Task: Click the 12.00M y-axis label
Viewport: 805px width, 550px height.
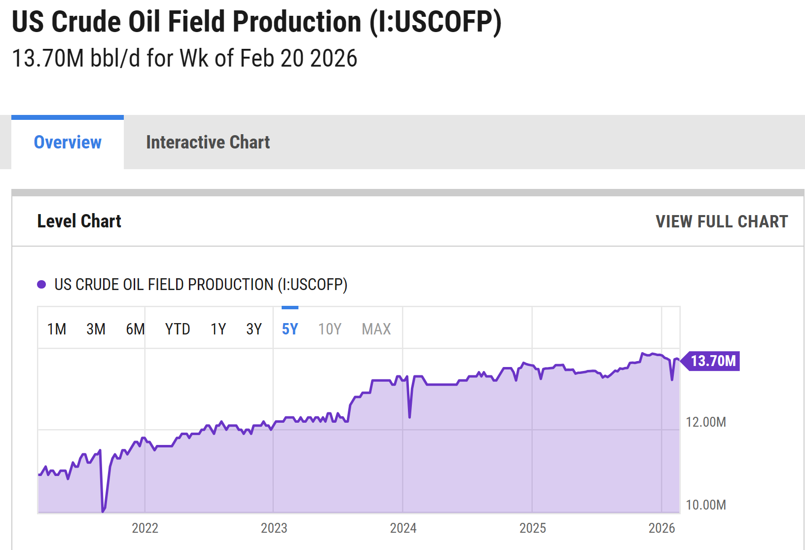Action: (x=706, y=422)
